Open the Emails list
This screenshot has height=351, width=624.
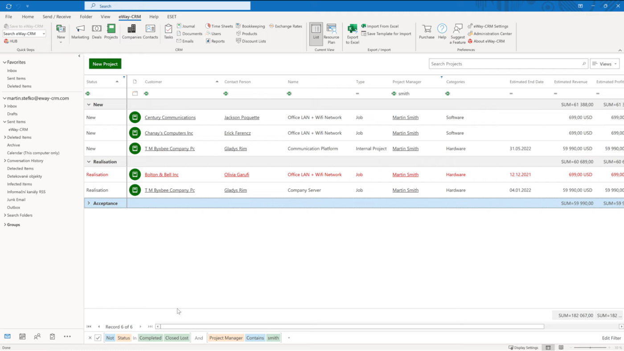click(185, 41)
